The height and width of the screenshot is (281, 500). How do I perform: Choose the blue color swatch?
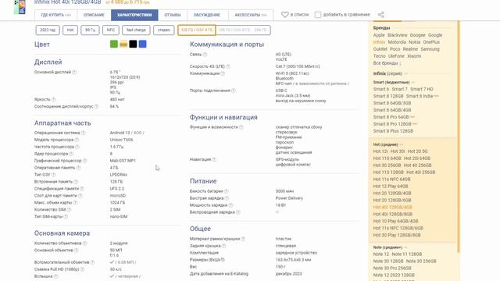[x=142, y=44]
